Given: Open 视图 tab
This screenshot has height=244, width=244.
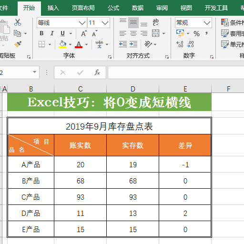Looking at the screenshot, I should [186, 8].
